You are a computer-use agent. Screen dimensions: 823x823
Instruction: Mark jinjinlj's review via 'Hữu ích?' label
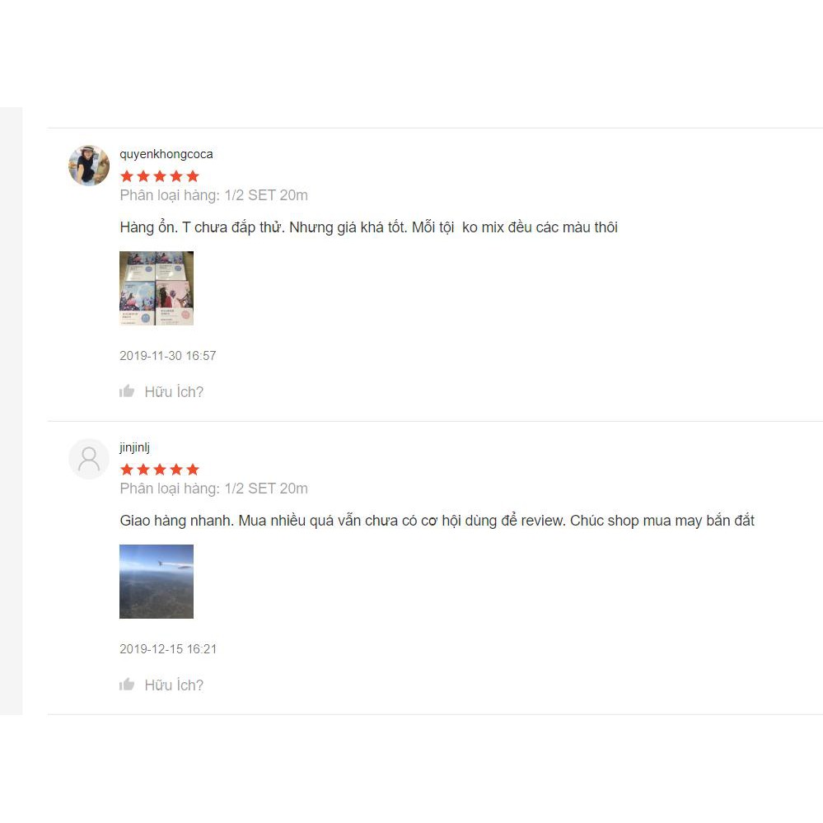174,685
